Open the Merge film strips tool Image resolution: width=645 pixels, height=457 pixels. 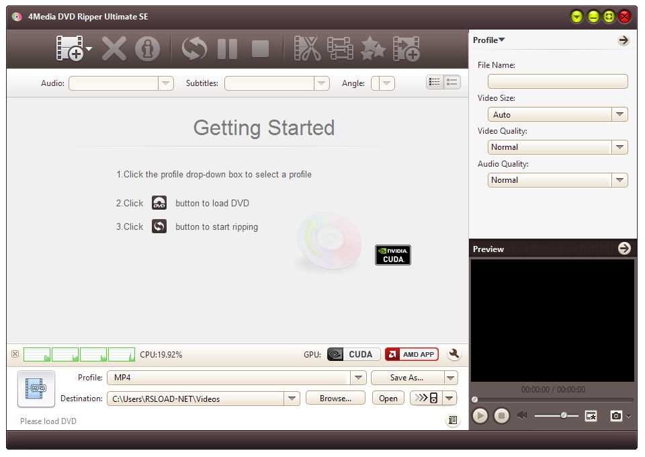point(340,48)
